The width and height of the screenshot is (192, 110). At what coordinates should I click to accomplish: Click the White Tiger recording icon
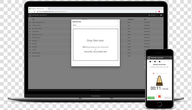click(x=30, y=22)
